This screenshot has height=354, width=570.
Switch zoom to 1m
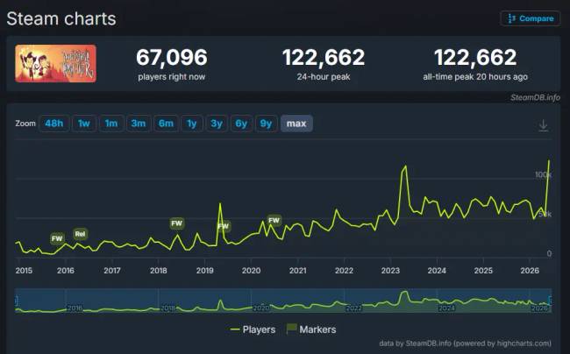pos(111,124)
